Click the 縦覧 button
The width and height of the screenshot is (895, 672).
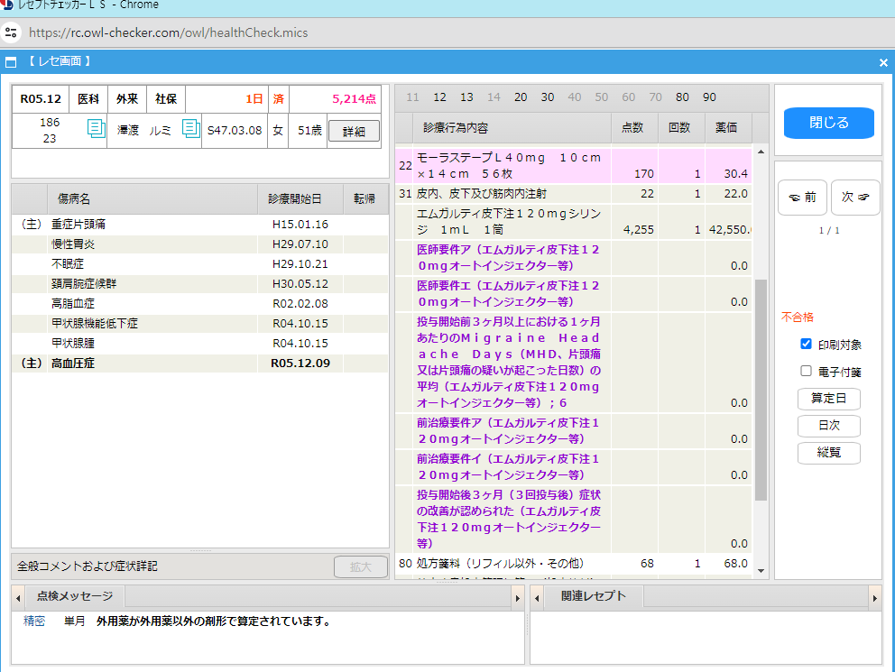pyautogui.click(x=829, y=453)
